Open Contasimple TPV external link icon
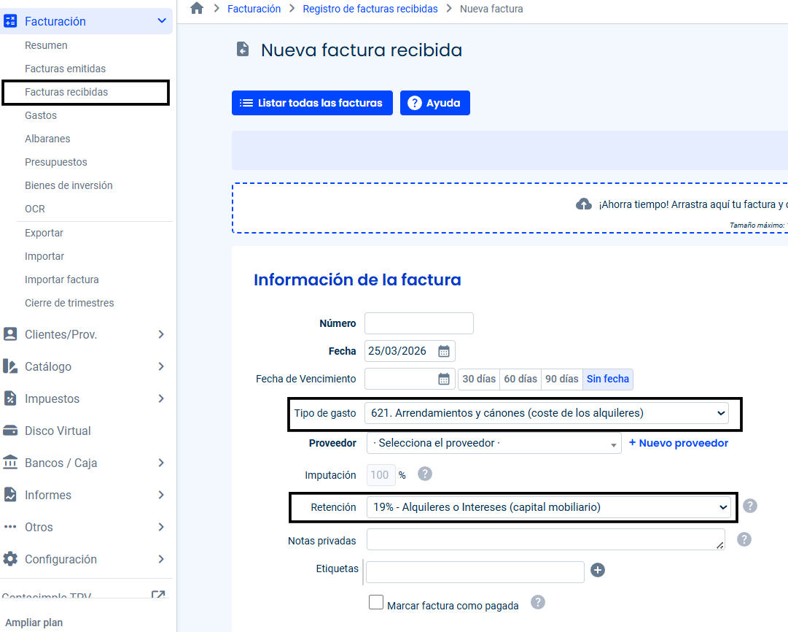Viewport: 788px width, 632px height. coord(158,596)
